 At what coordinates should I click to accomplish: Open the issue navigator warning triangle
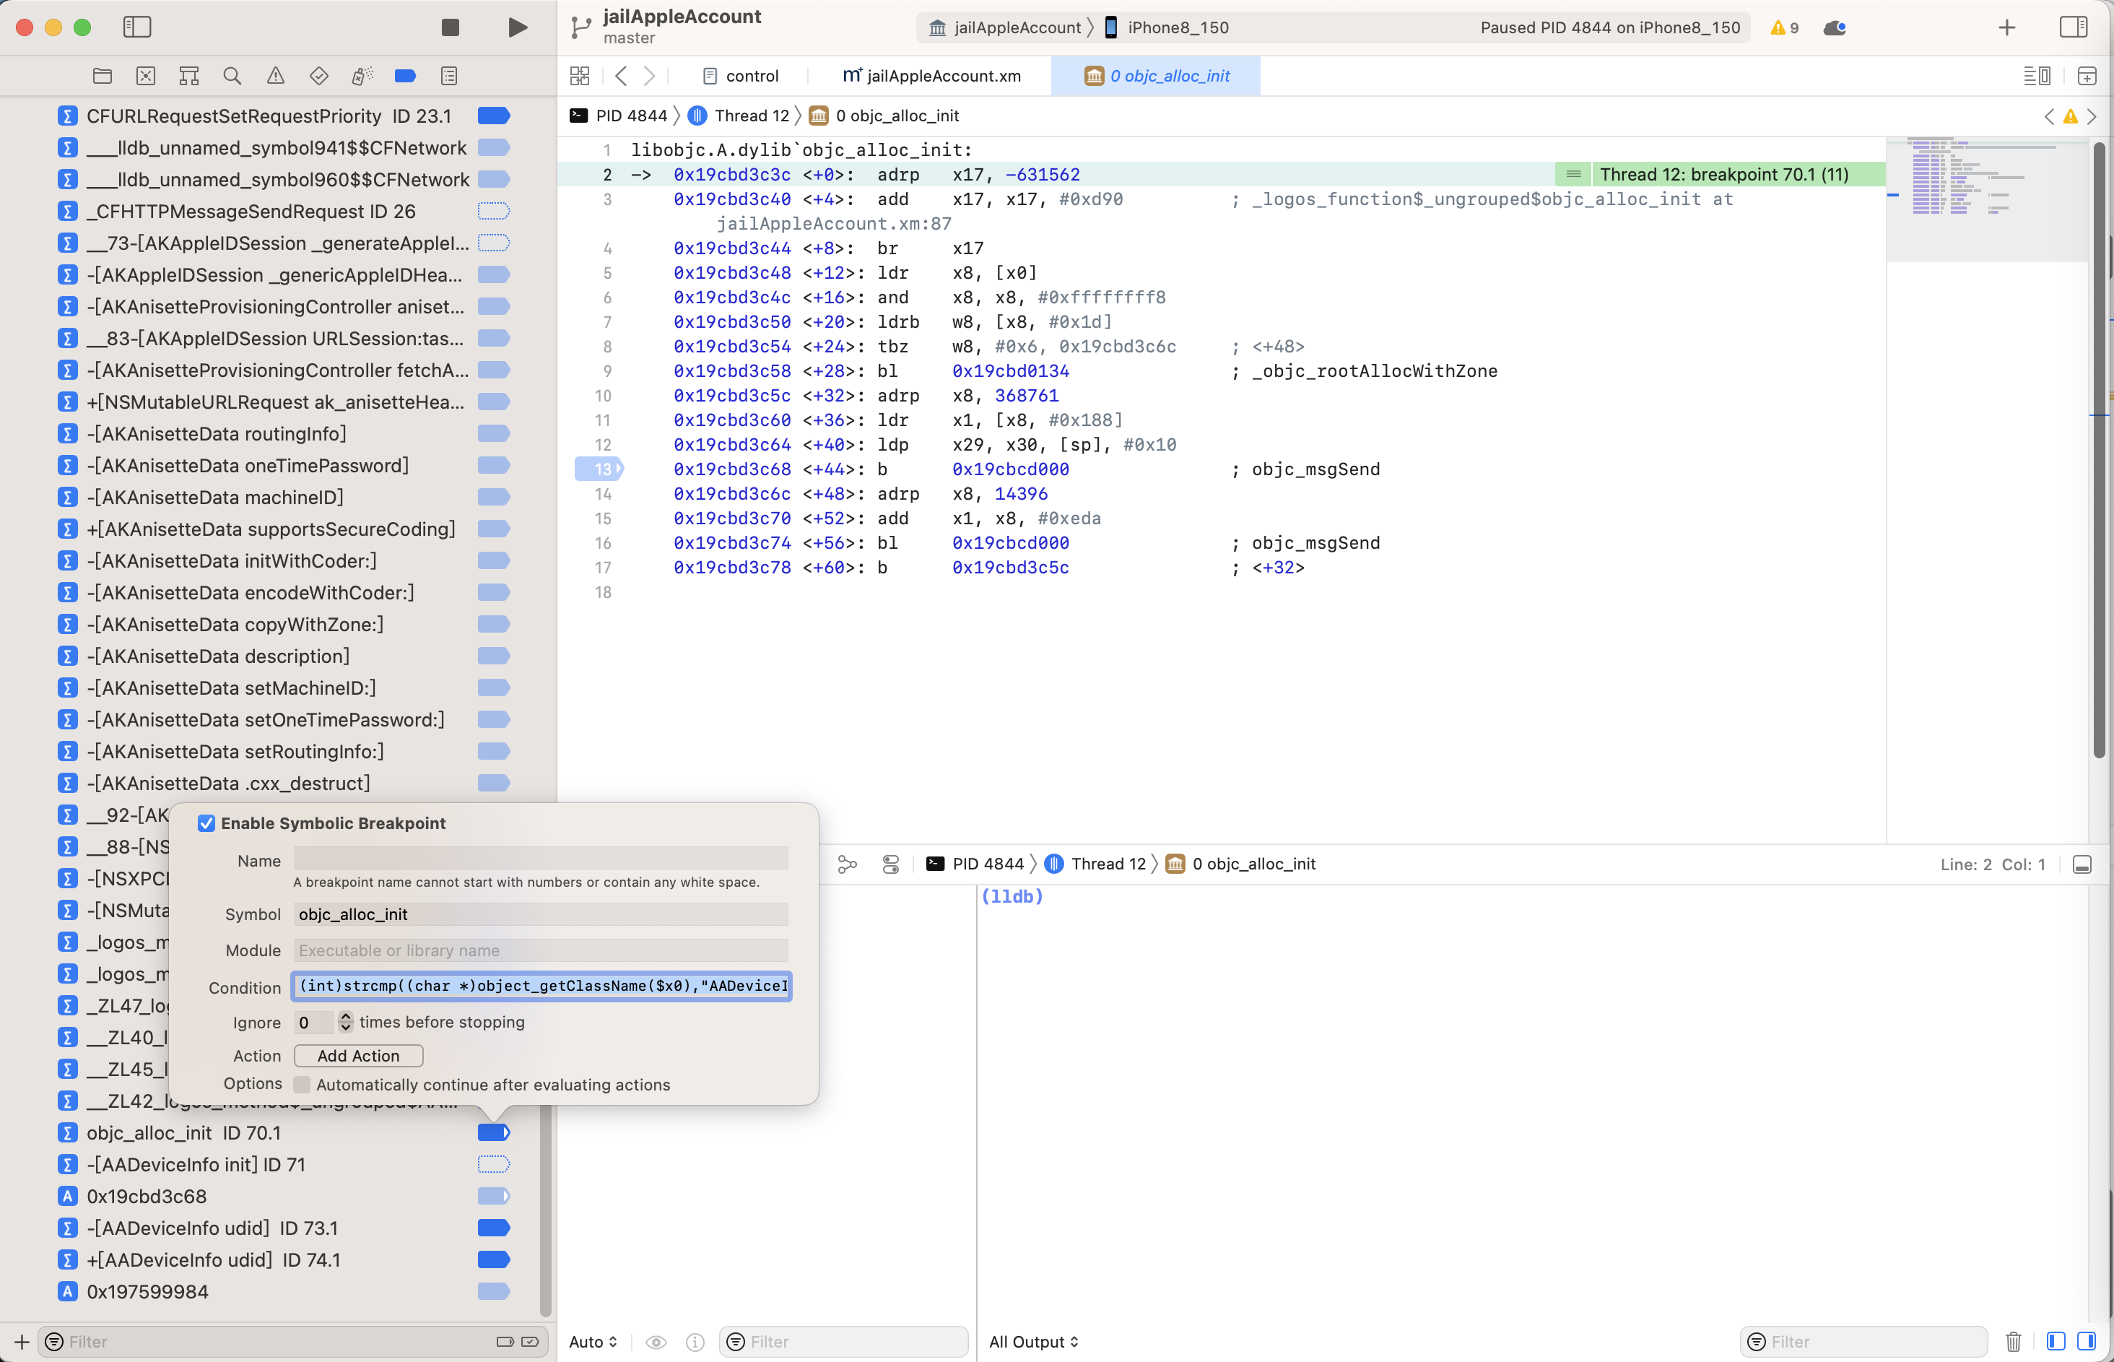coord(276,76)
